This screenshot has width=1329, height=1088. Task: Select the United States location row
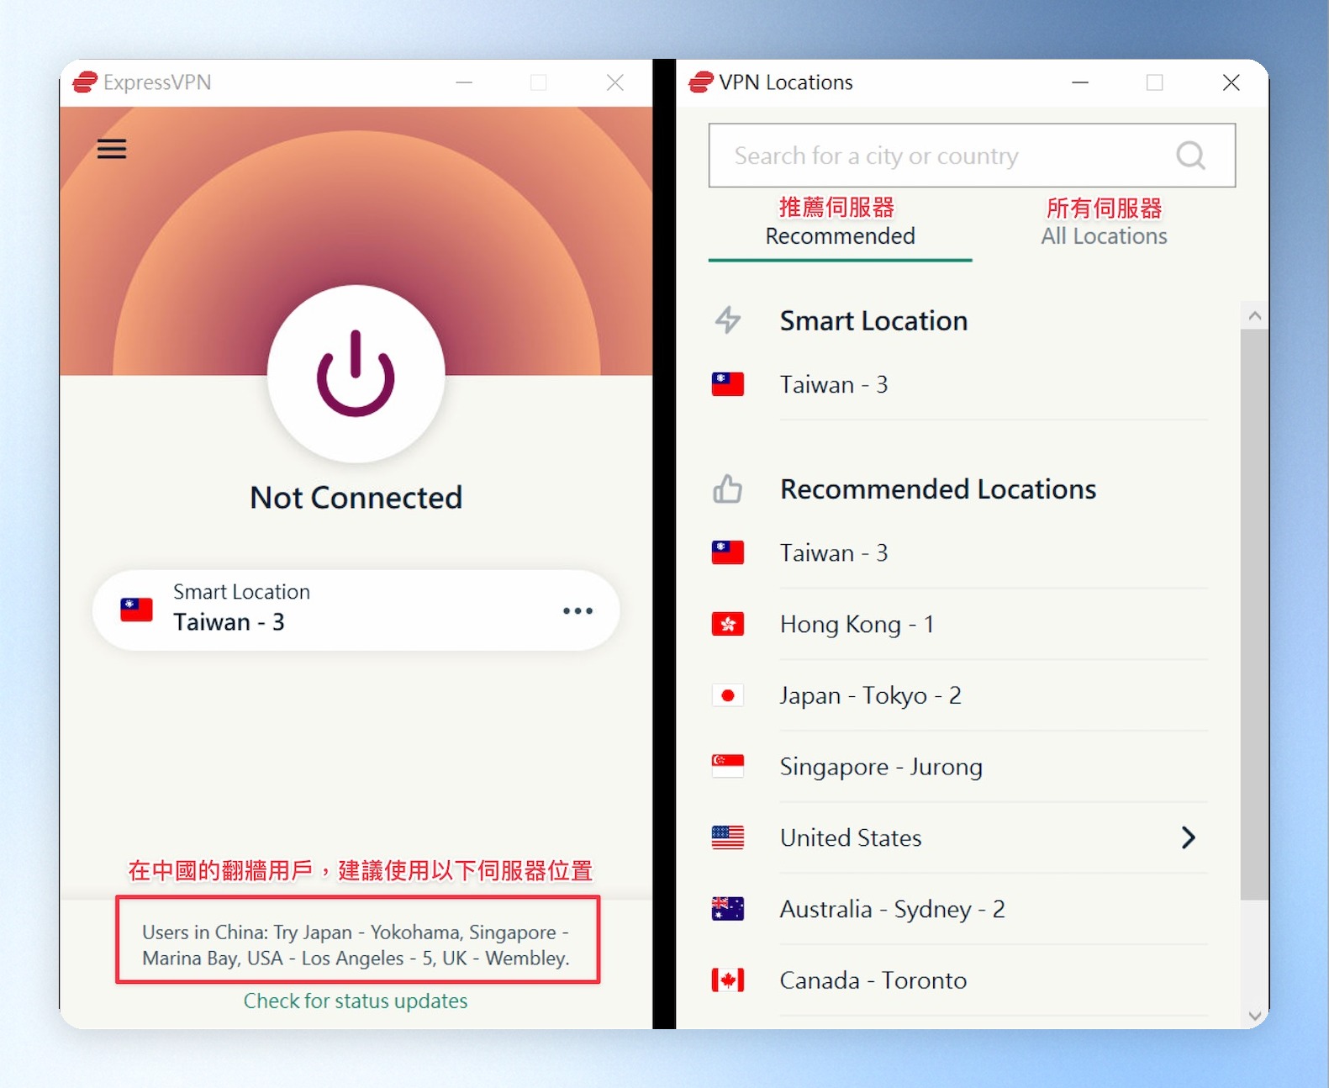coord(959,837)
